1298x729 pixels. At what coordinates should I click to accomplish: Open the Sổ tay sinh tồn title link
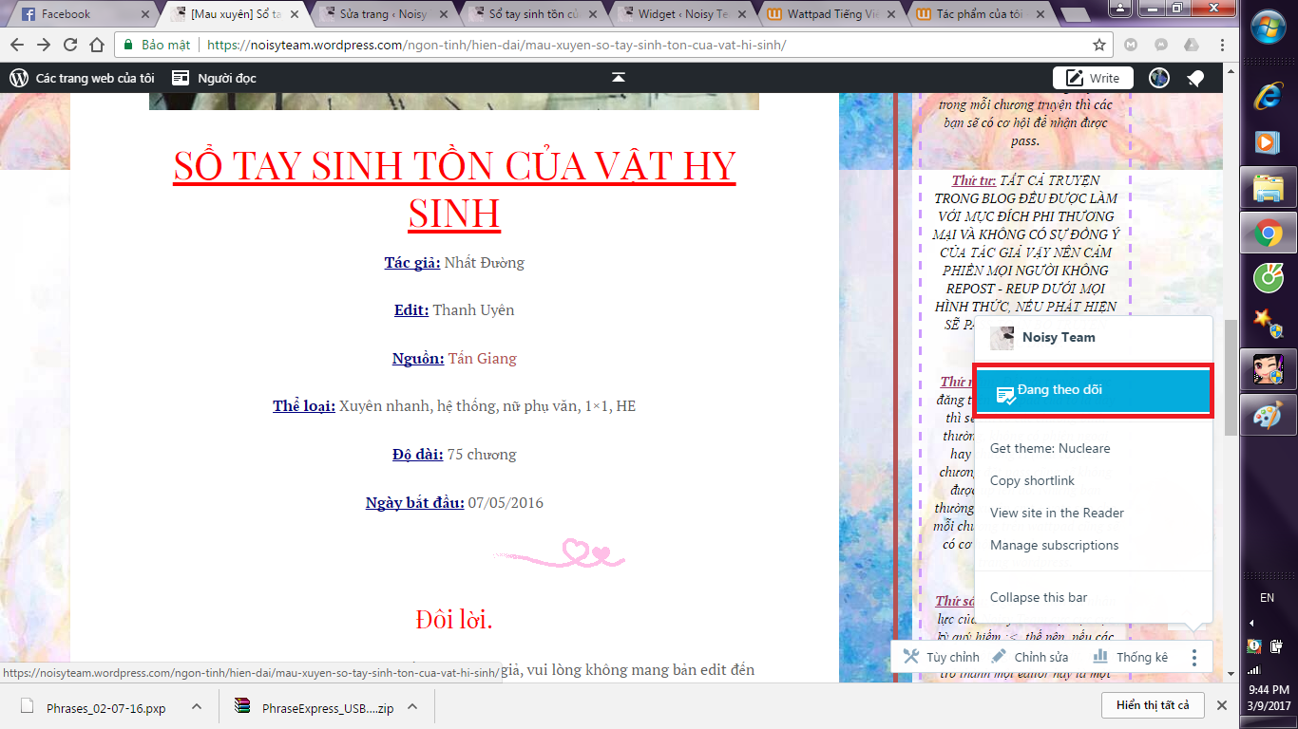[x=454, y=189]
